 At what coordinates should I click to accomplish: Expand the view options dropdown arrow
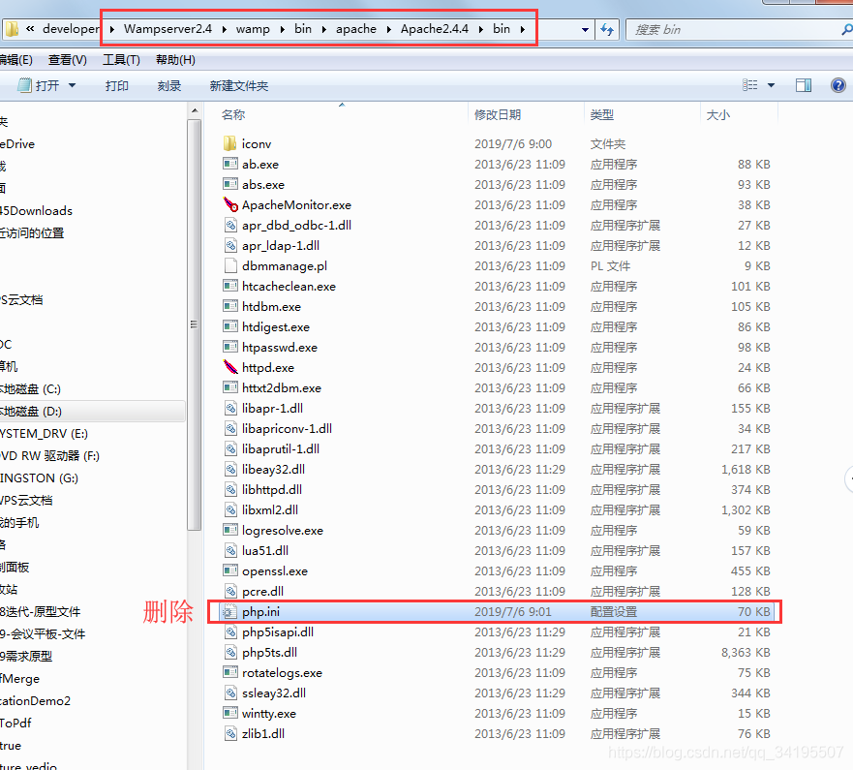point(771,85)
